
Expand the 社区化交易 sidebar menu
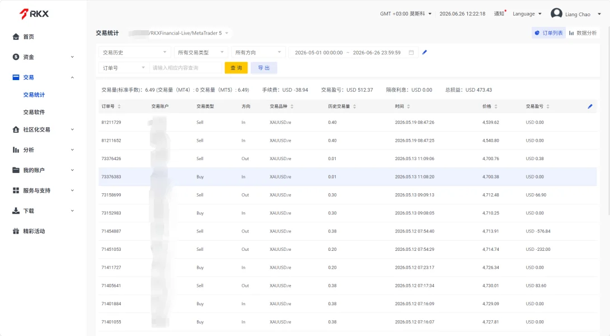point(72,129)
